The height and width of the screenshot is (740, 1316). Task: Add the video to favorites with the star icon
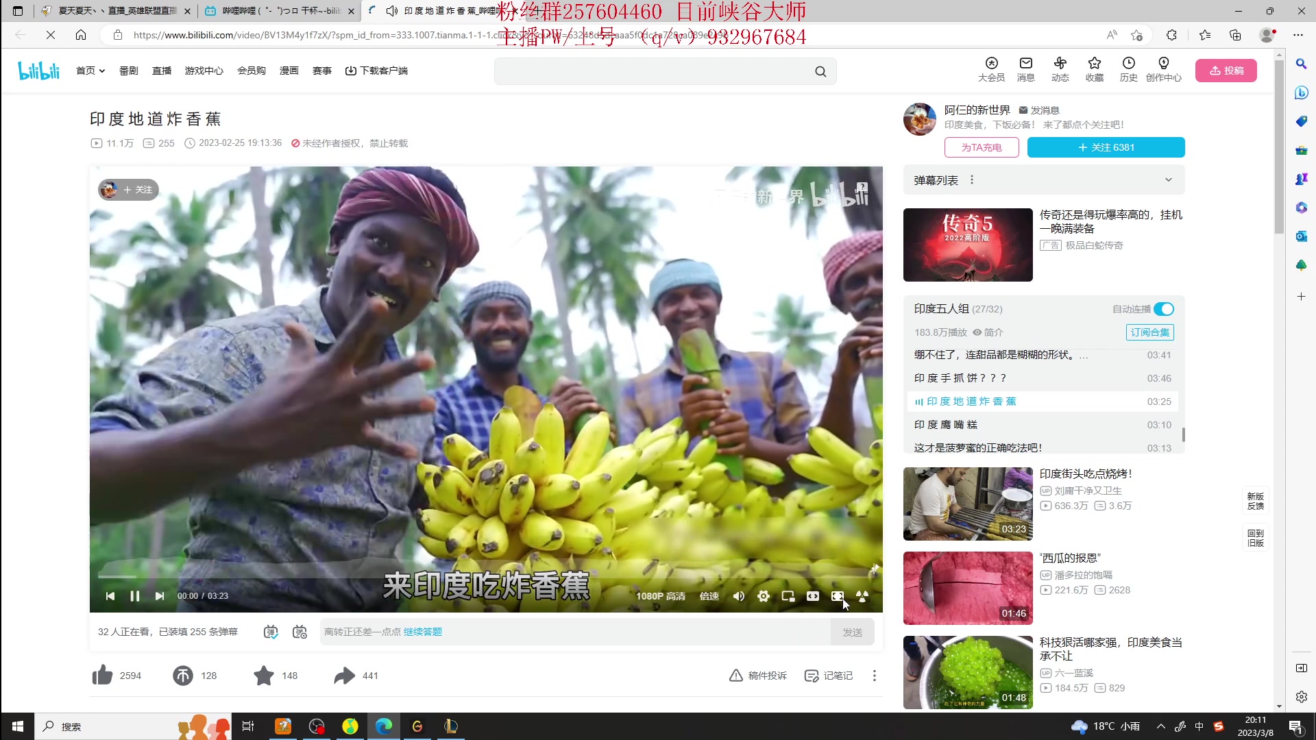click(x=264, y=676)
